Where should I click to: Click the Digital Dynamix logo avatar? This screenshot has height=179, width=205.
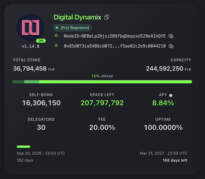30,28
